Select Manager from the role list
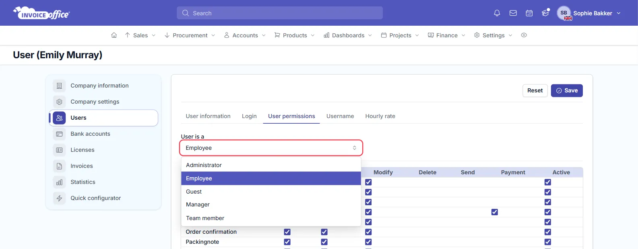This screenshot has width=638, height=249. (x=271, y=204)
